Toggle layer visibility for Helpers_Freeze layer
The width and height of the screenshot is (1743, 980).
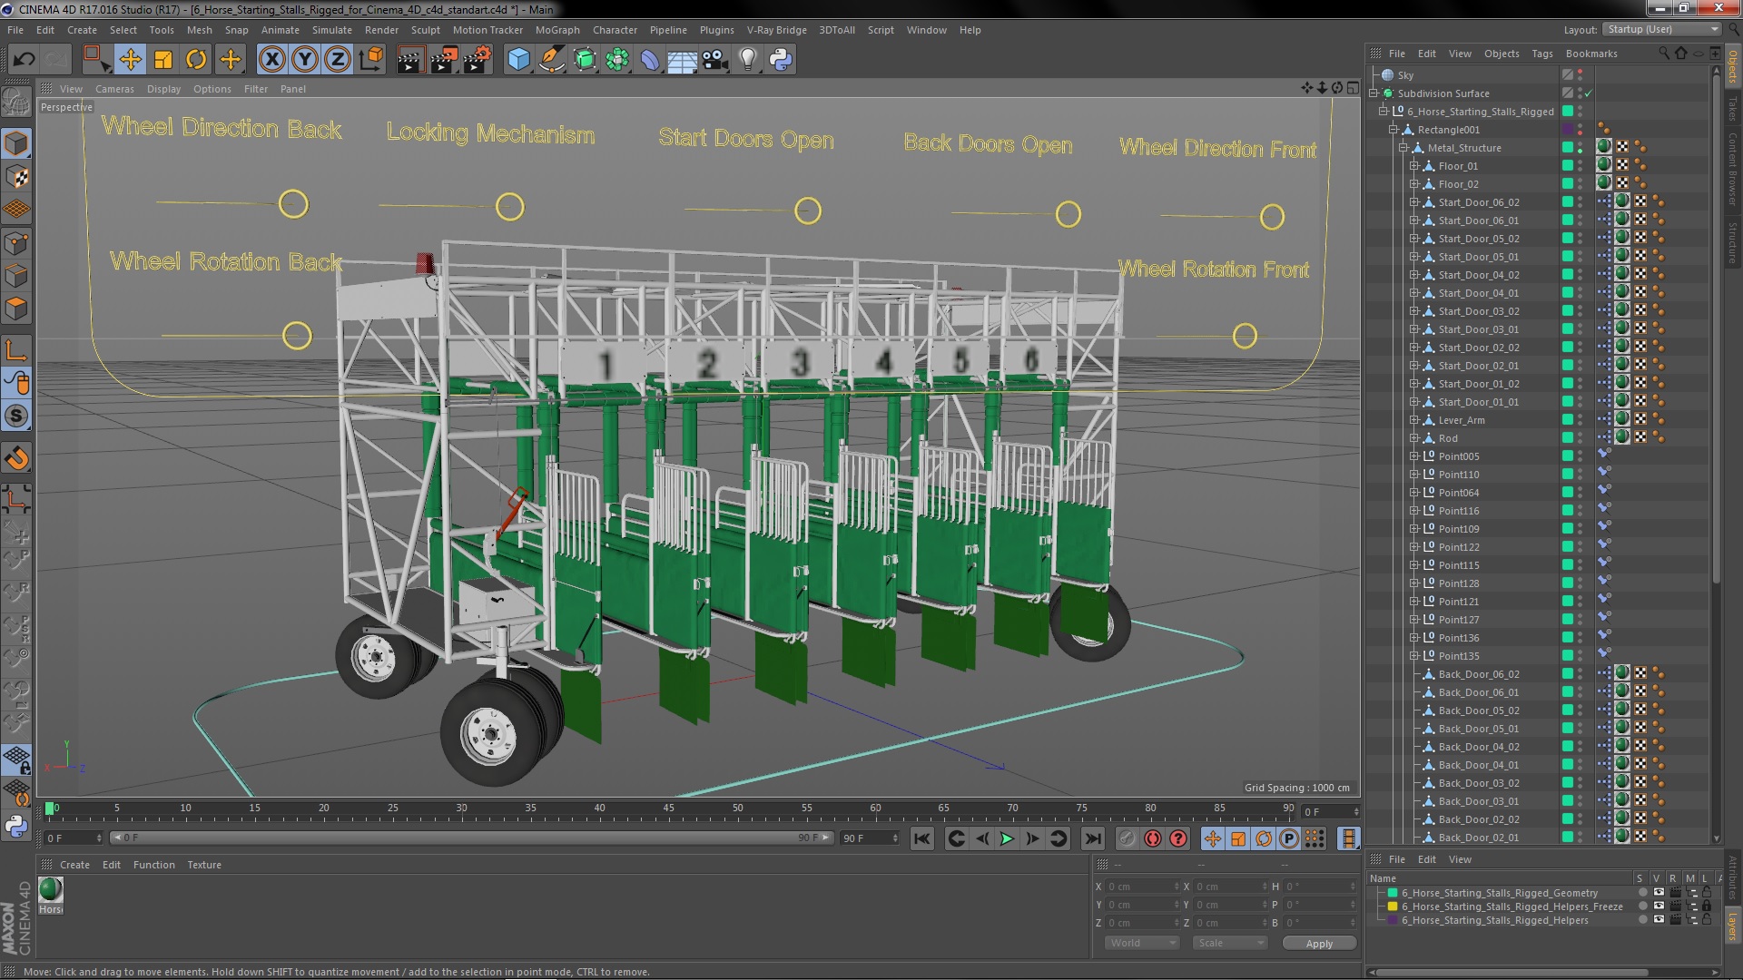click(1659, 906)
